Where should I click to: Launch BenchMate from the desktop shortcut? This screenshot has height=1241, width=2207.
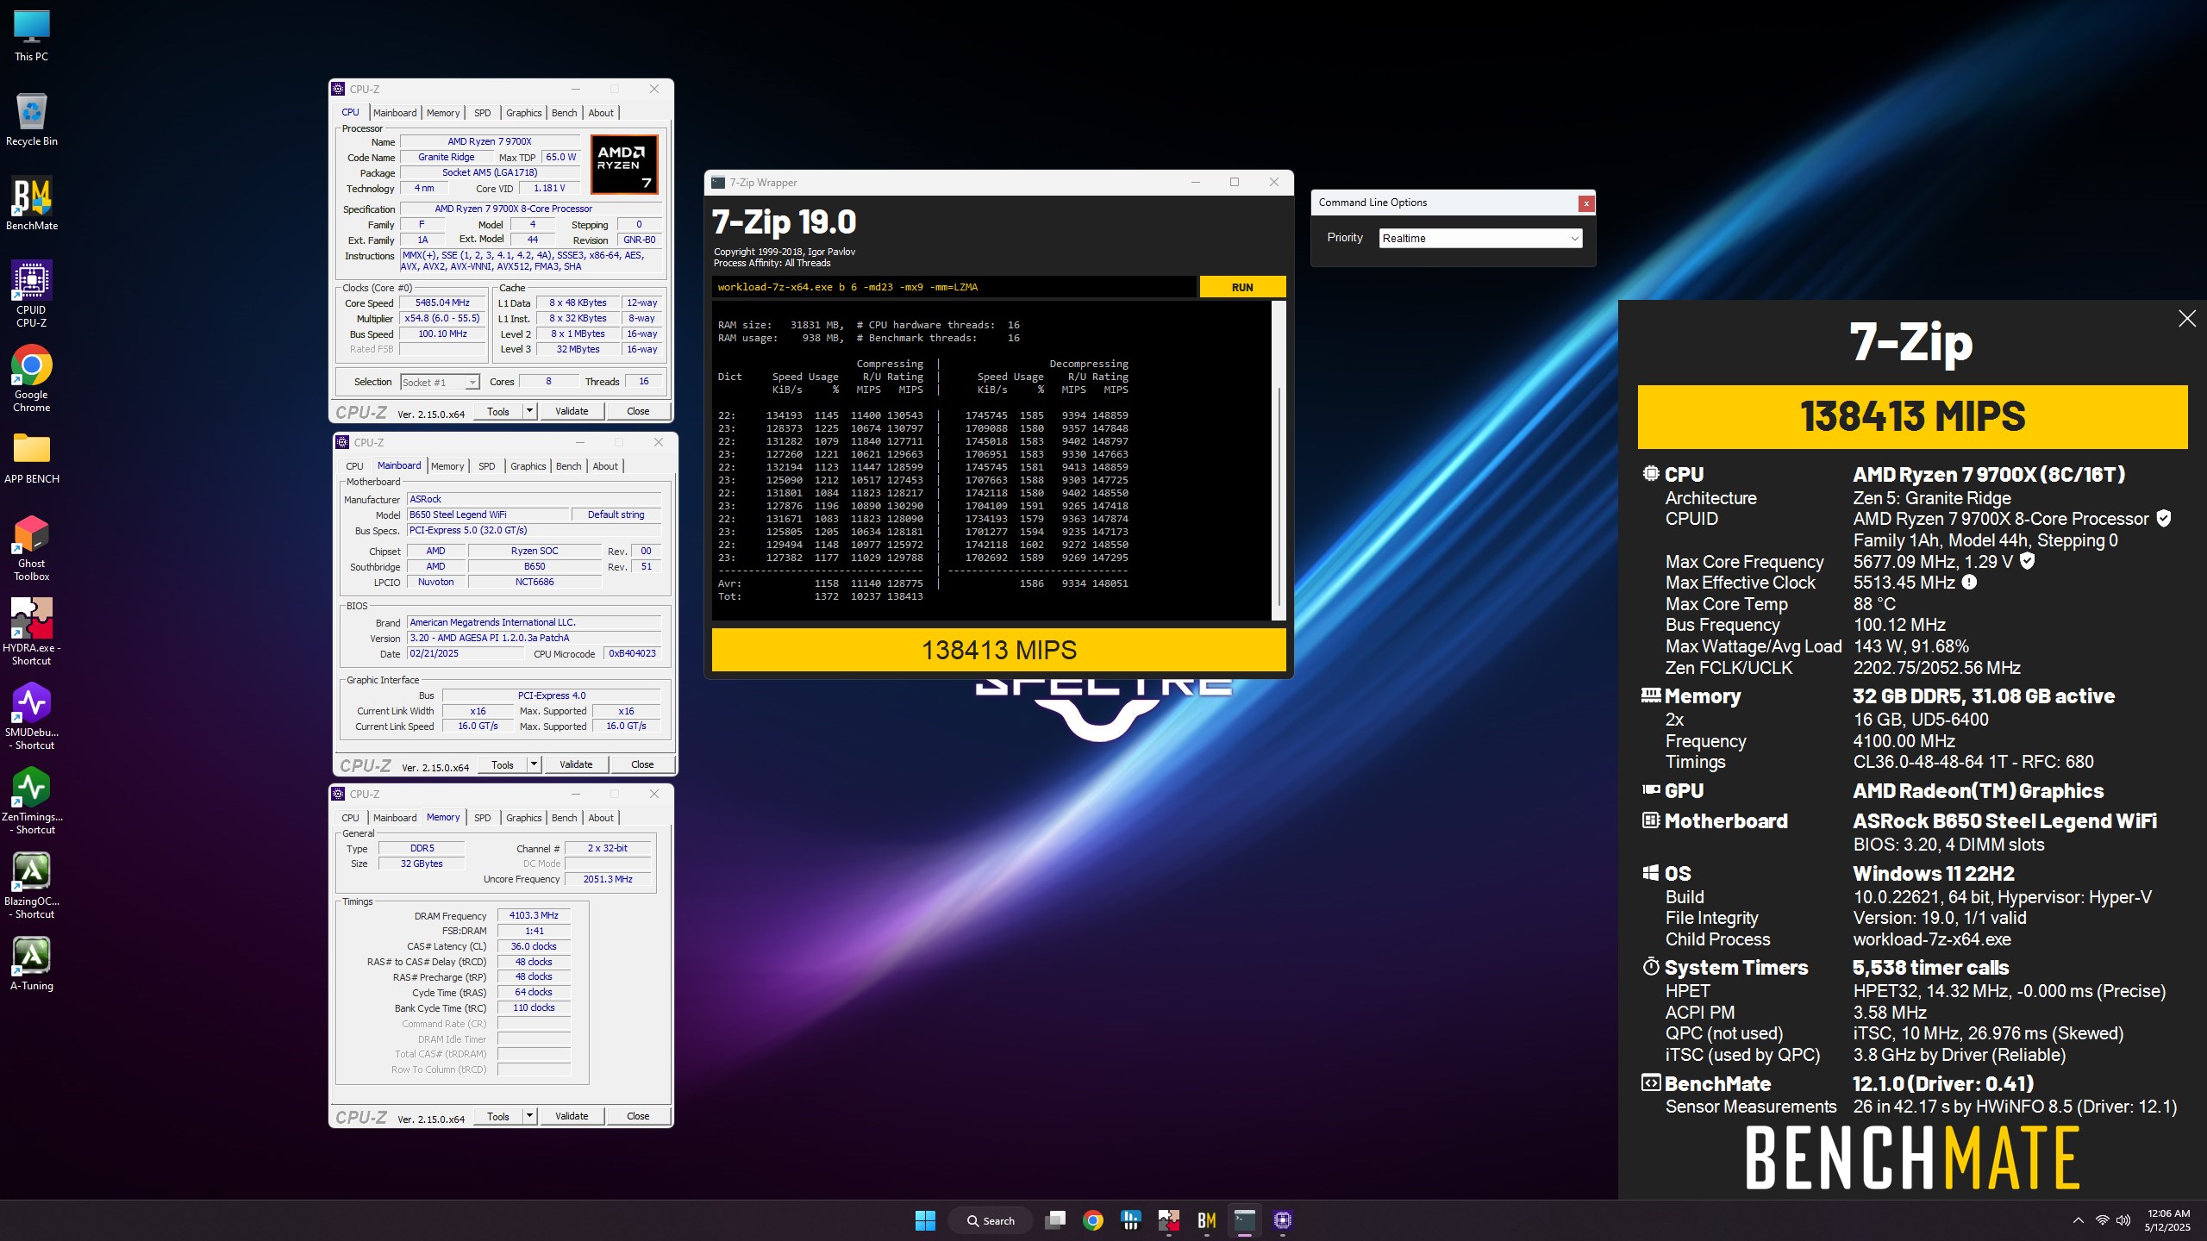pos(32,203)
